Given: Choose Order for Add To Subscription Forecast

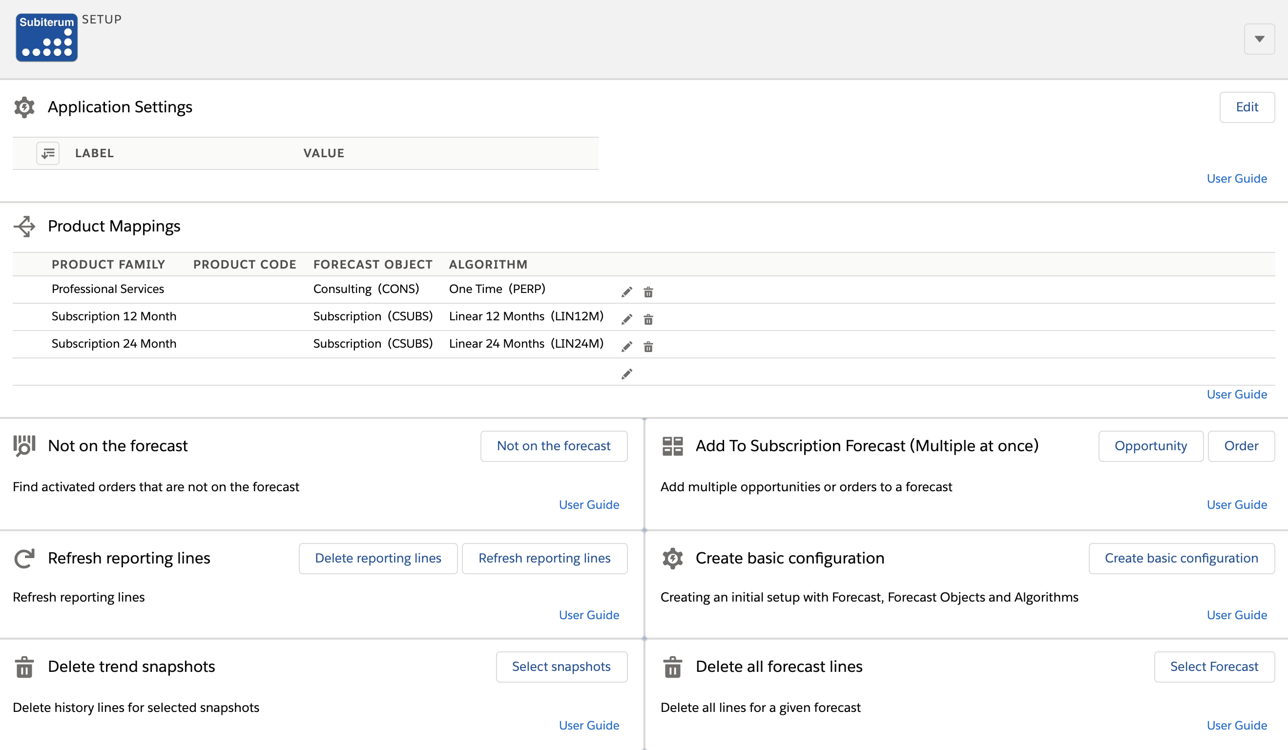Looking at the screenshot, I should [x=1241, y=446].
